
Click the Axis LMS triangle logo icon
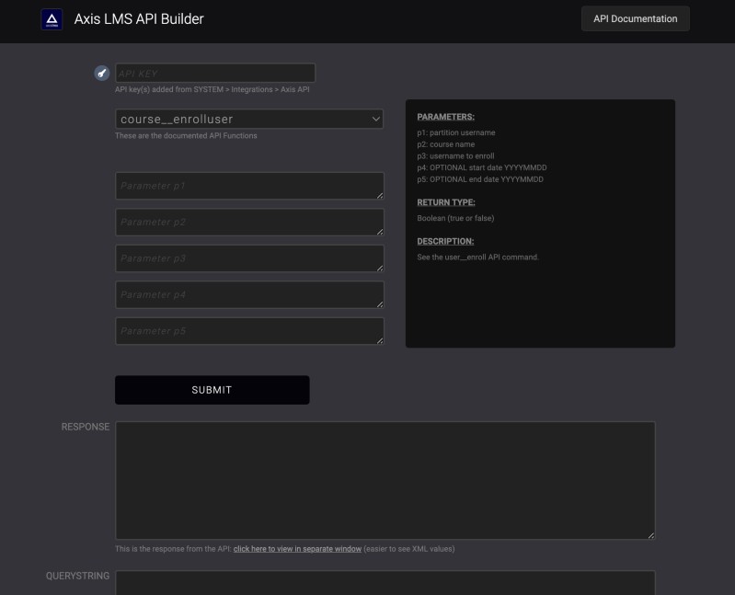[52, 19]
